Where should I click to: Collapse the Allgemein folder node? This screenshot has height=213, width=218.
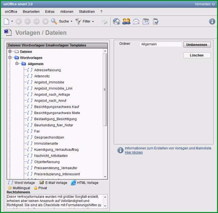click(17, 64)
